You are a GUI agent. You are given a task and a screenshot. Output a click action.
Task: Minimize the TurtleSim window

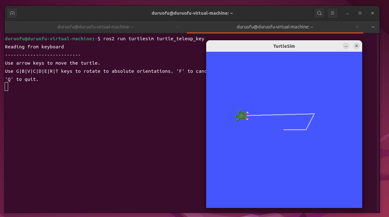tap(346, 46)
